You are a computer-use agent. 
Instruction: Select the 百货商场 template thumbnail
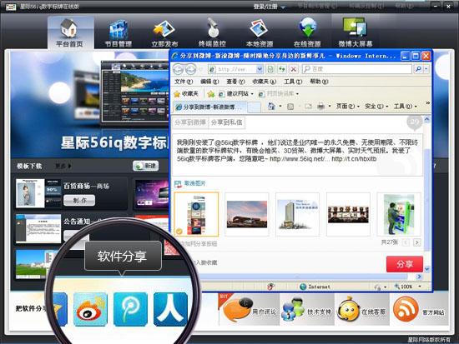(x=38, y=193)
